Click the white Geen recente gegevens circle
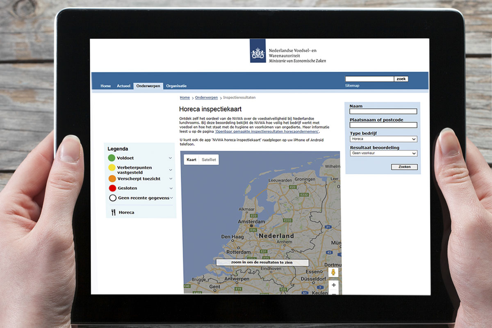This screenshot has width=492, height=328. pos(113,198)
